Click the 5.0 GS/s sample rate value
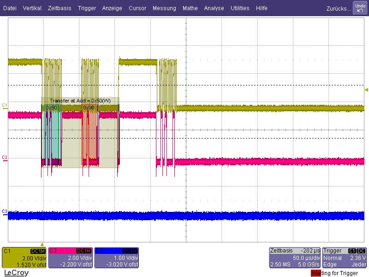The width and height of the screenshot is (369, 277). coord(309,265)
